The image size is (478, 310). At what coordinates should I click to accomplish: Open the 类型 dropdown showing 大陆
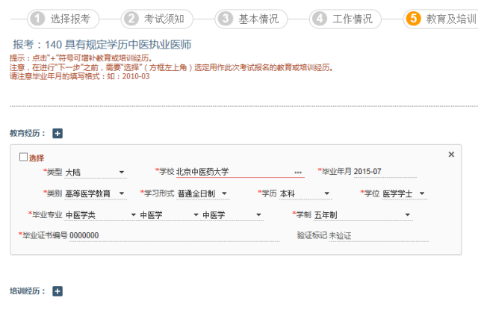(96, 173)
